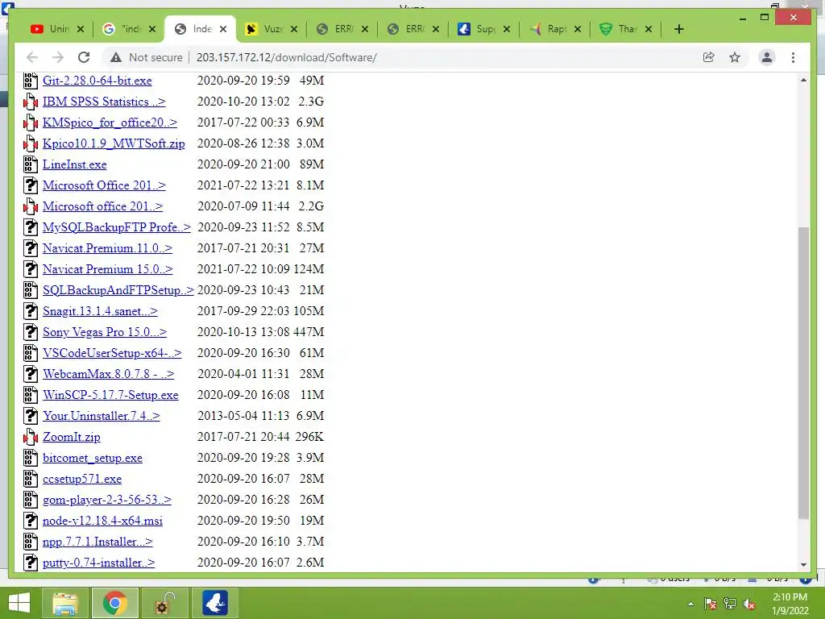Open the putty-0.74-installer link
Image resolution: width=825 pixels, height=619 pixels.
[x=99, y=563]
